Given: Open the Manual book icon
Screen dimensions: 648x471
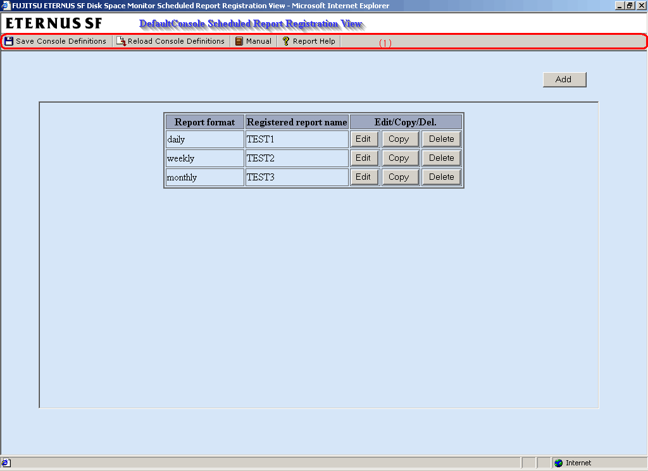Looking at the screenshot, I should [x=239, y=41].
